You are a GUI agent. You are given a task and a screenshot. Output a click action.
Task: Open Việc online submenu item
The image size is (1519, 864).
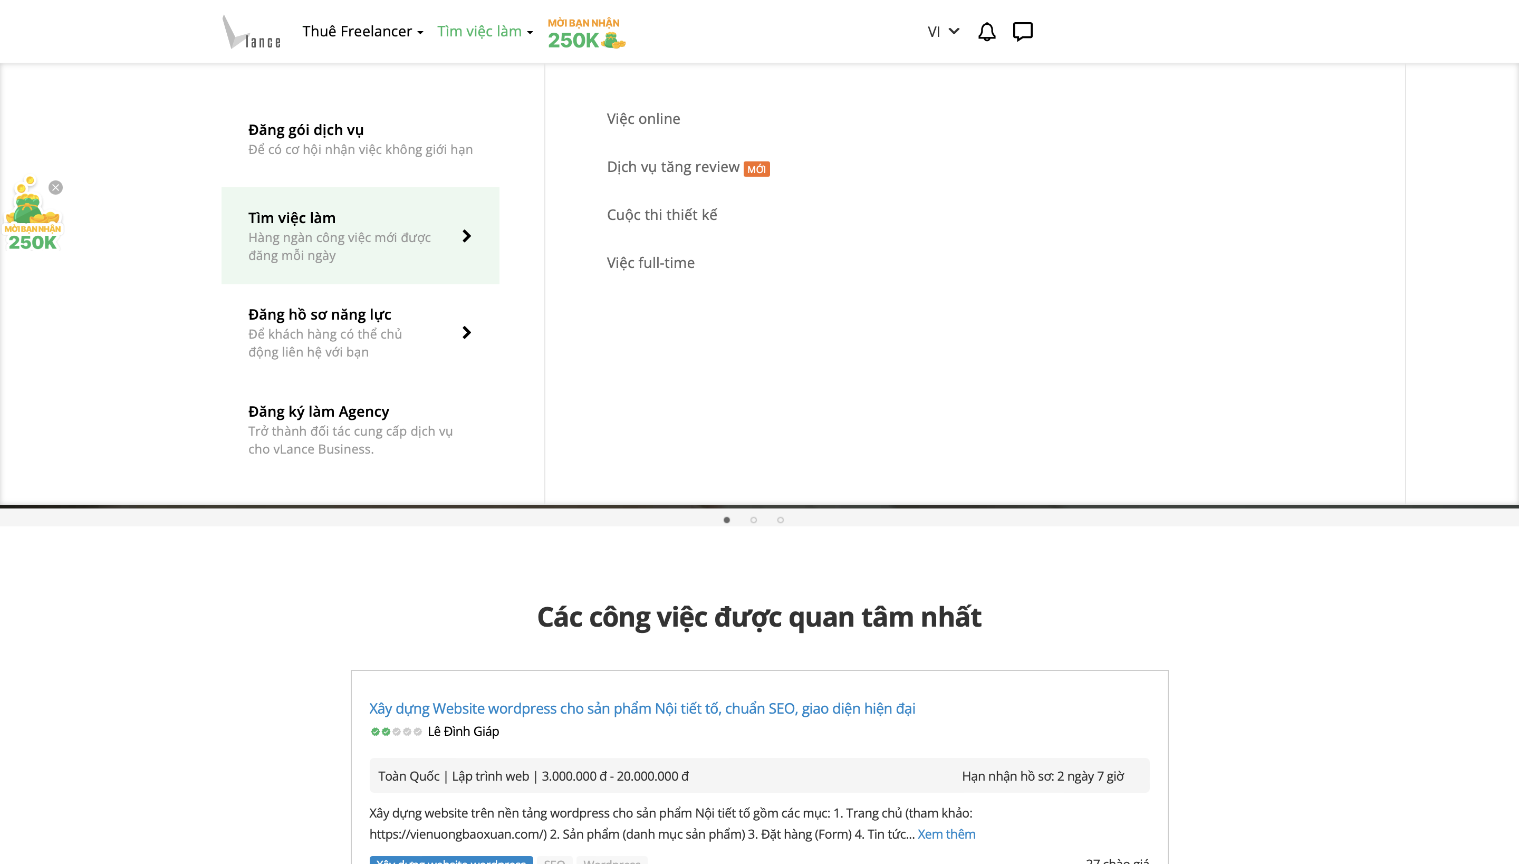[x=643, y=119]
